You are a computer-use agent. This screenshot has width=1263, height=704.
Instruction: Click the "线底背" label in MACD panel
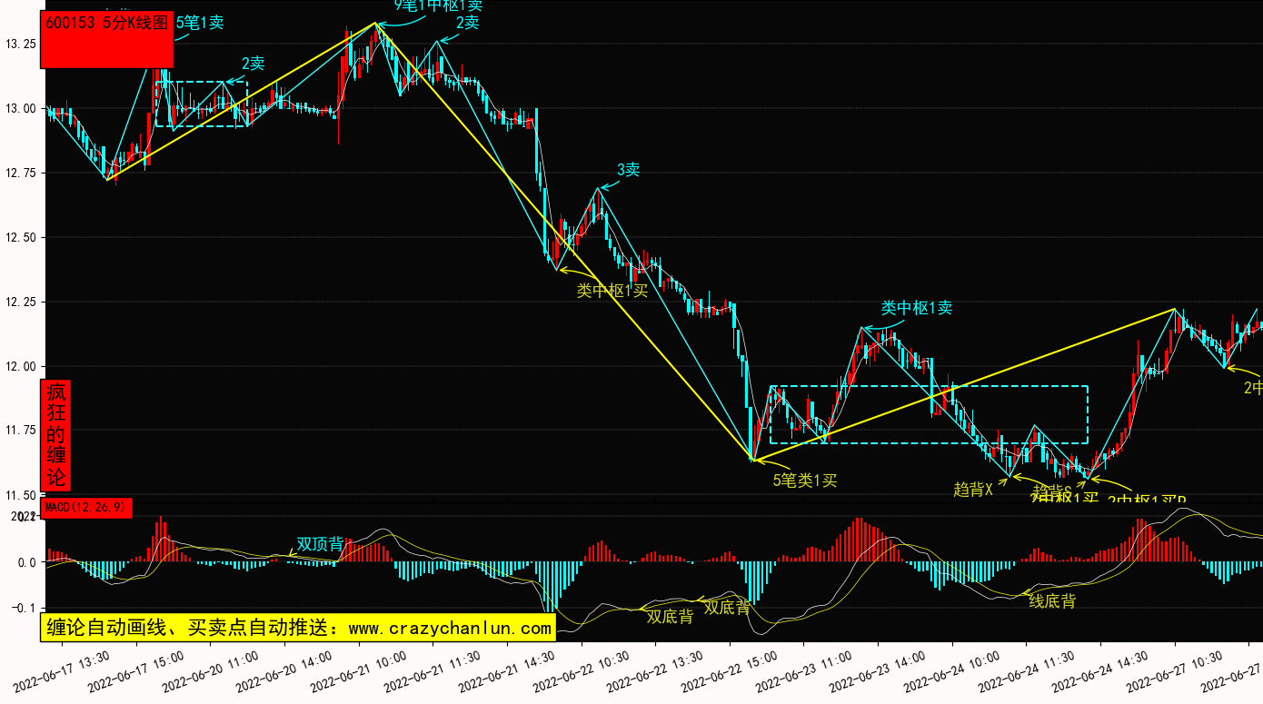(x=1052, y=600)
